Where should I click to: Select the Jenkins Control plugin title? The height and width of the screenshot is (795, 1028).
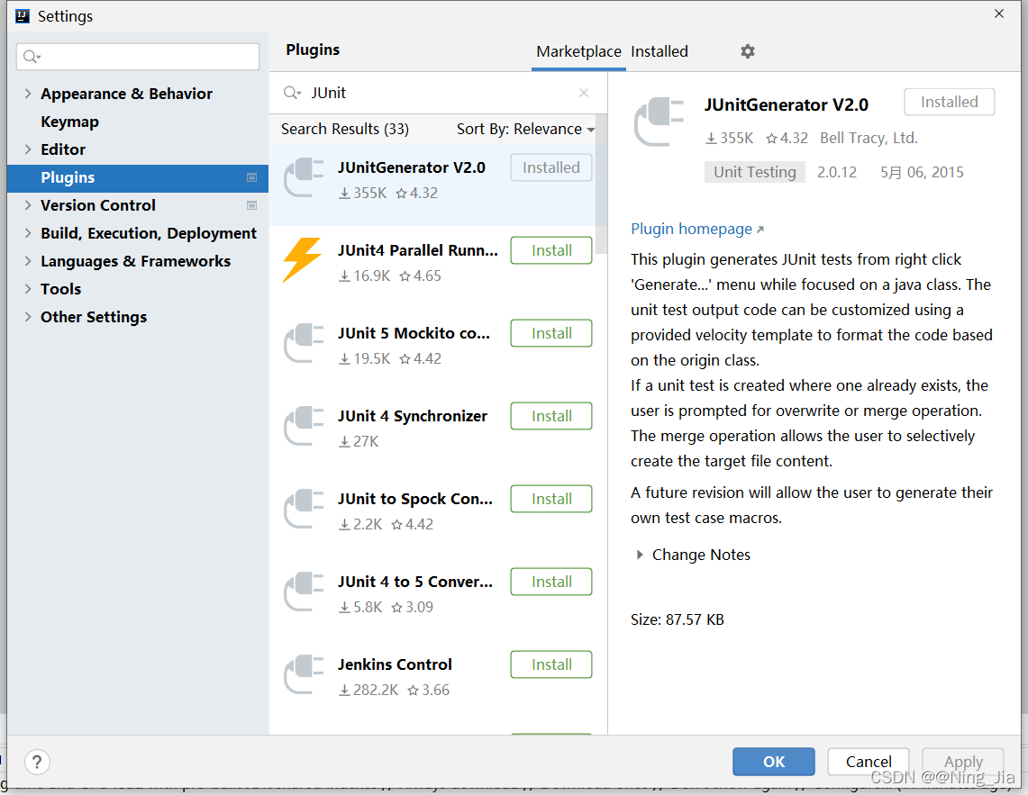(x=395, y=664)
